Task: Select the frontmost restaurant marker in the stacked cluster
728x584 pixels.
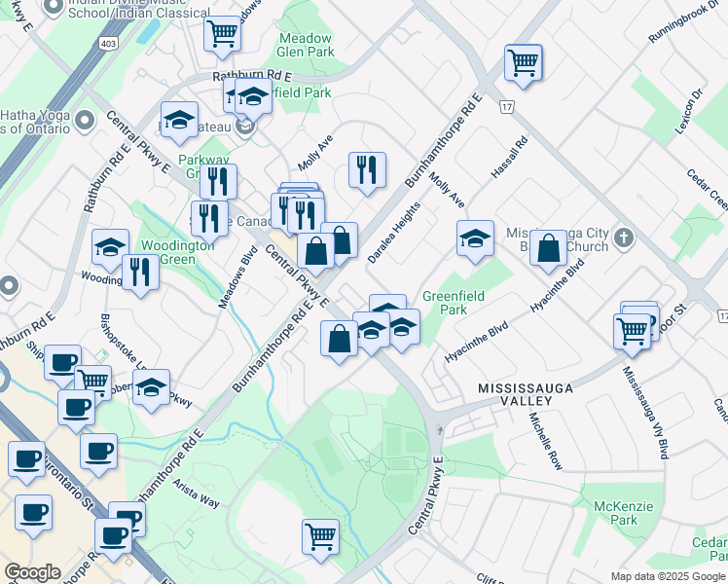Action: coord(306,216)
